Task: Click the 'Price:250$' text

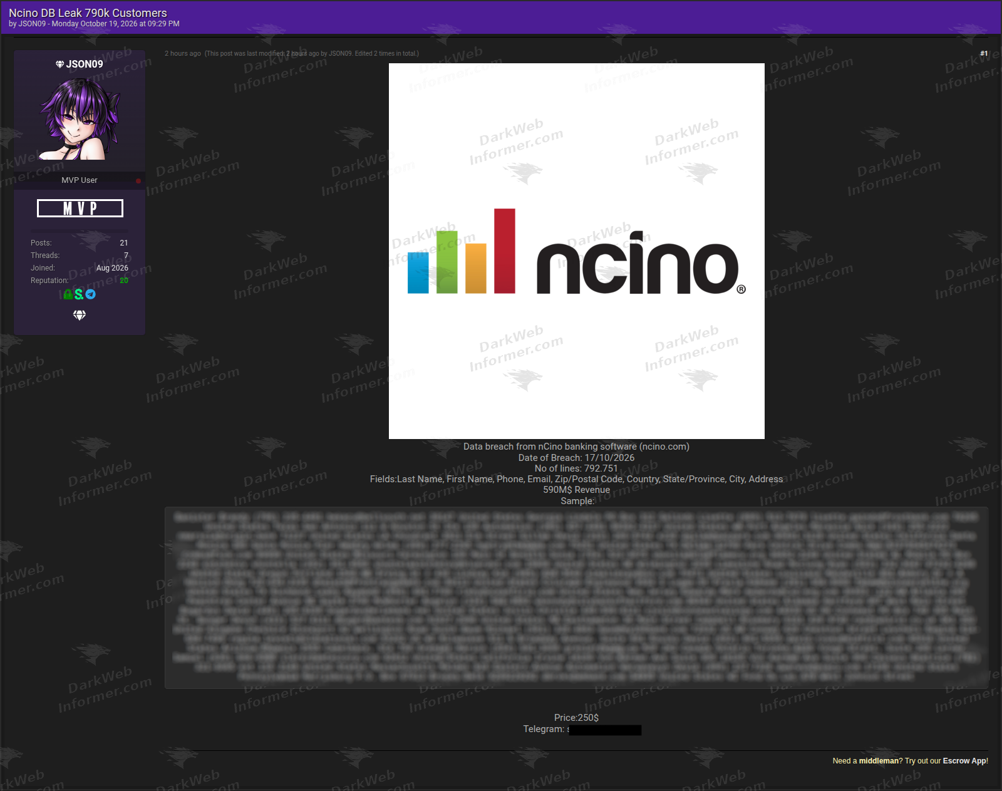Action: click(576, 718)
